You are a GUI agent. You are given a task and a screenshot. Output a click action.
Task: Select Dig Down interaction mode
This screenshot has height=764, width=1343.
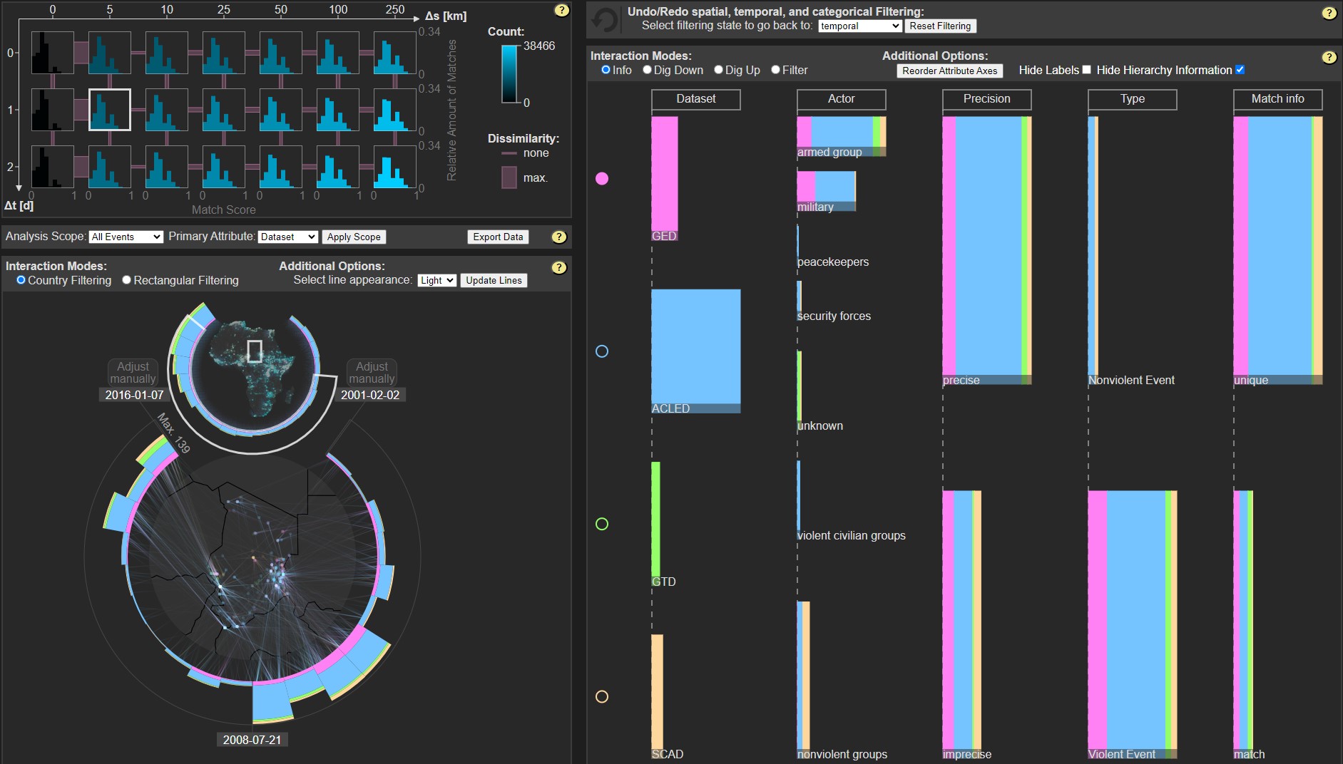click(648, 70)
